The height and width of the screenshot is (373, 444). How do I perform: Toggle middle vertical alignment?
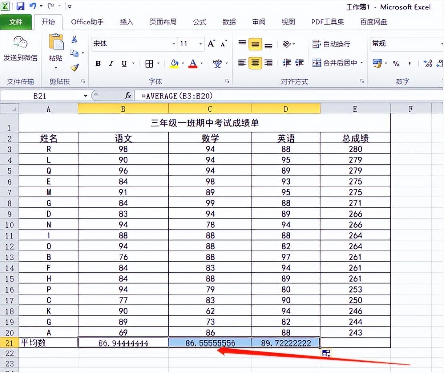255,44
